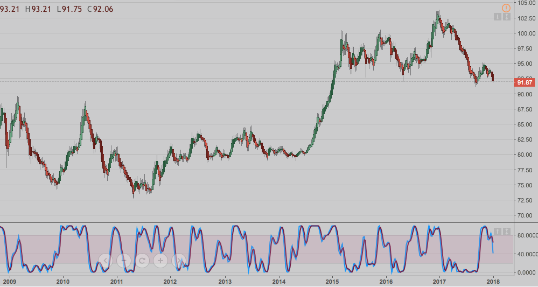Click the 105.00 price axis value
538x287 pixels.
point(526,3)
